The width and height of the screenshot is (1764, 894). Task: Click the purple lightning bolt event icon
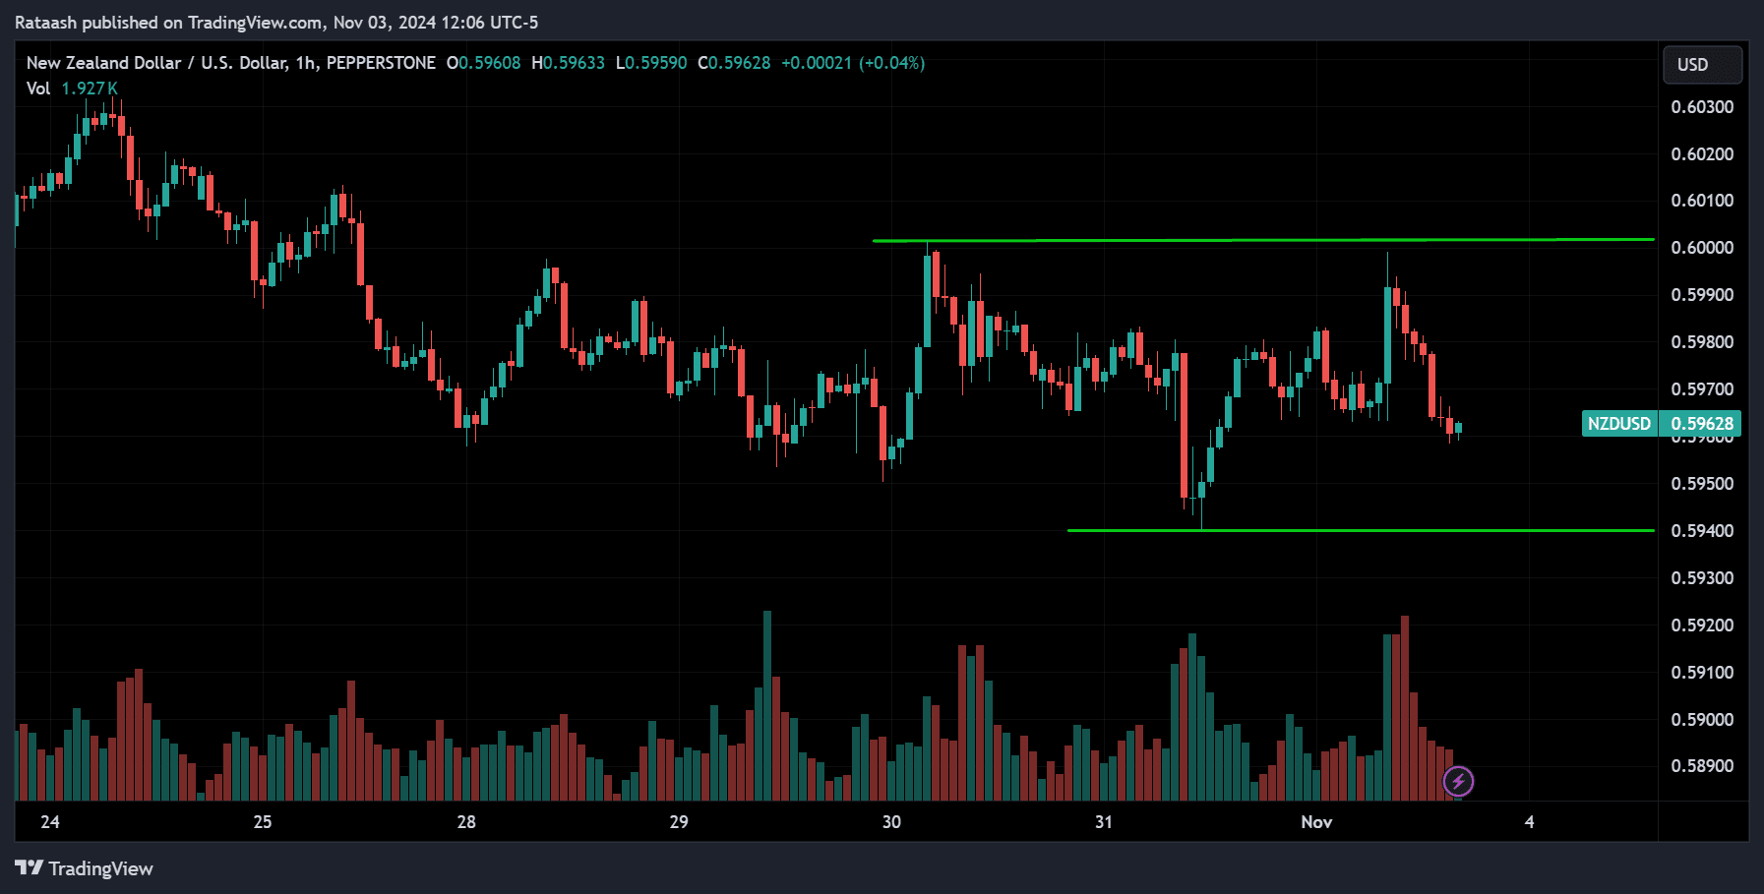[1458, 782]
